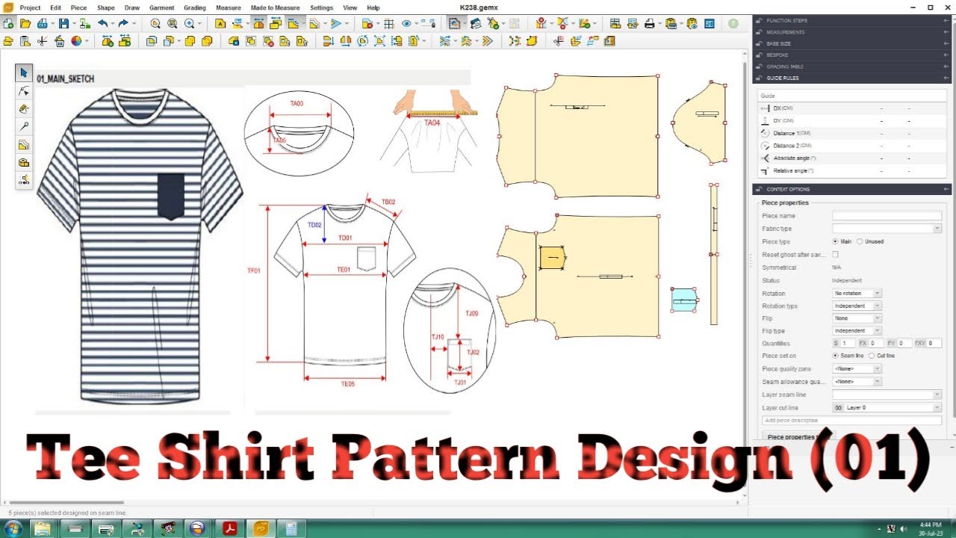Image resolution: width=956 pixels, height=538 pixels.
Task: Undo the last action
Action: click(x=102, y=24)
